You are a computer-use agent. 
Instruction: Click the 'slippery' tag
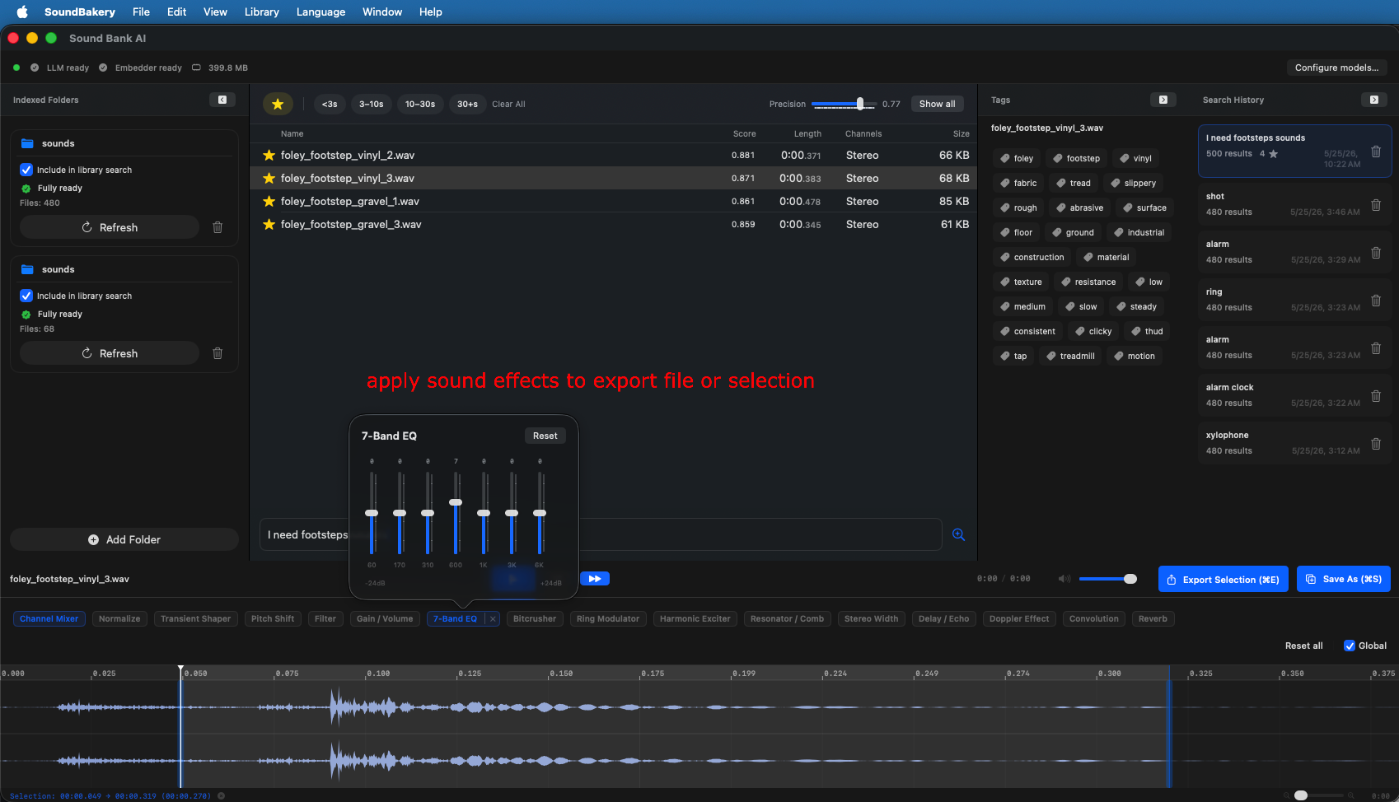(x=1134, y=183)
